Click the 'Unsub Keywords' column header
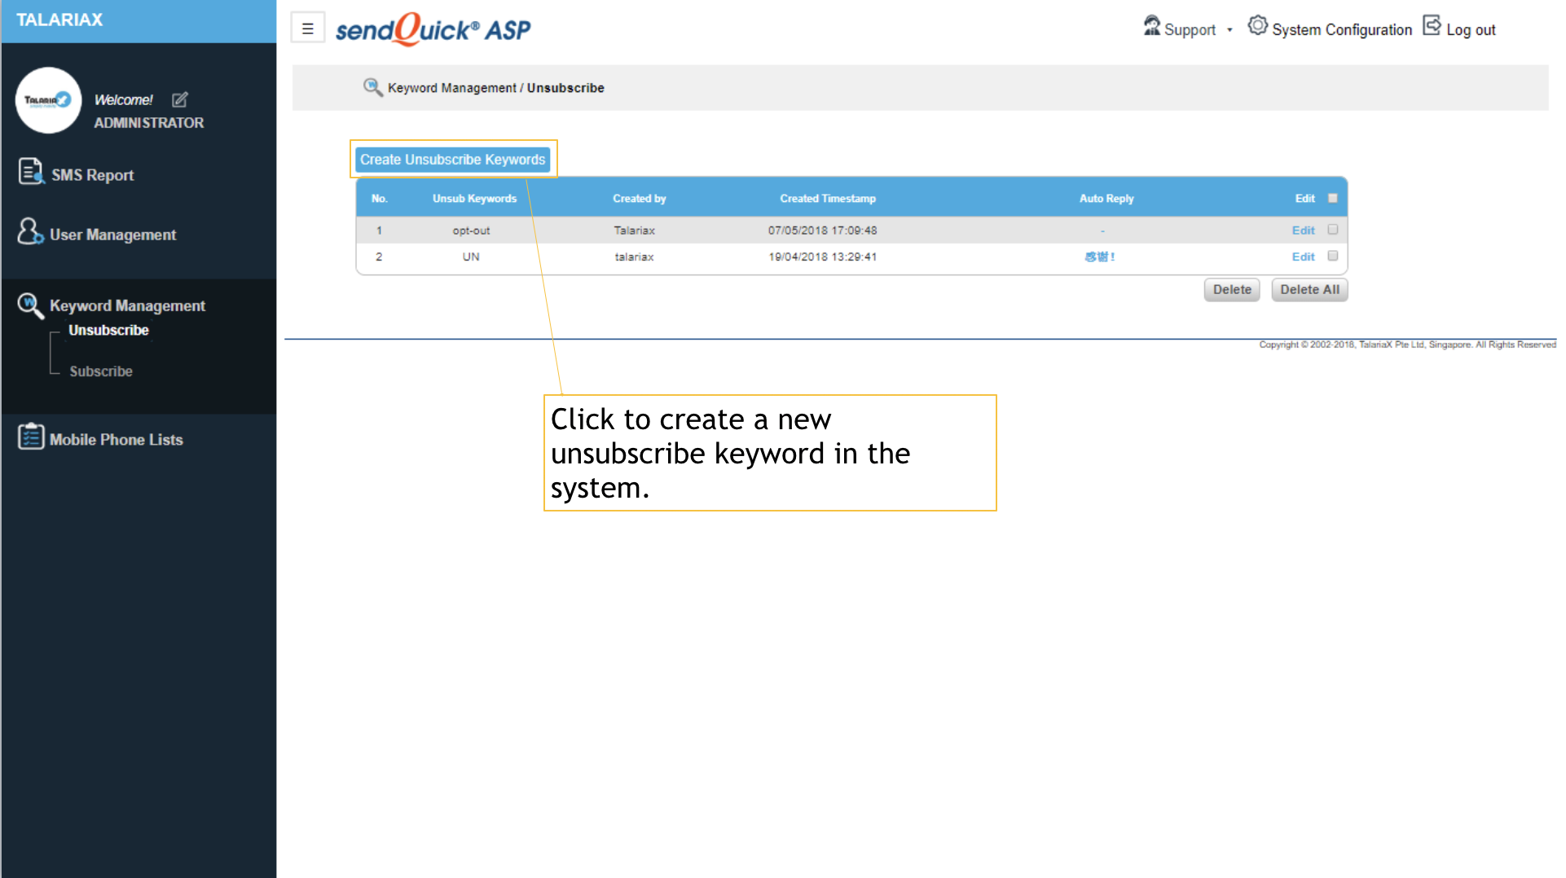Image resolution: width=1566 pixels, height=878 pixels. point(474,199)
